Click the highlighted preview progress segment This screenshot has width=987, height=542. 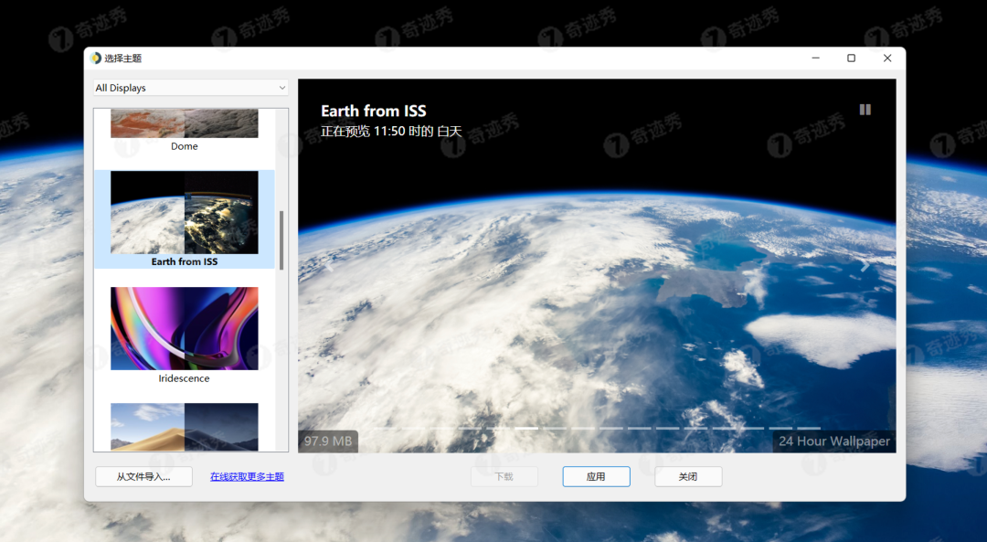pos(526,428)
